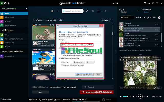Open the Job... button
The width and height of the screenshot is (164, 102).
tap(40, 92)
